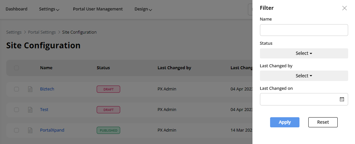
Task: Apply the filter
Action: [x=284, y=122]
